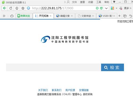Open the colorful extensions grid icon

112,8
